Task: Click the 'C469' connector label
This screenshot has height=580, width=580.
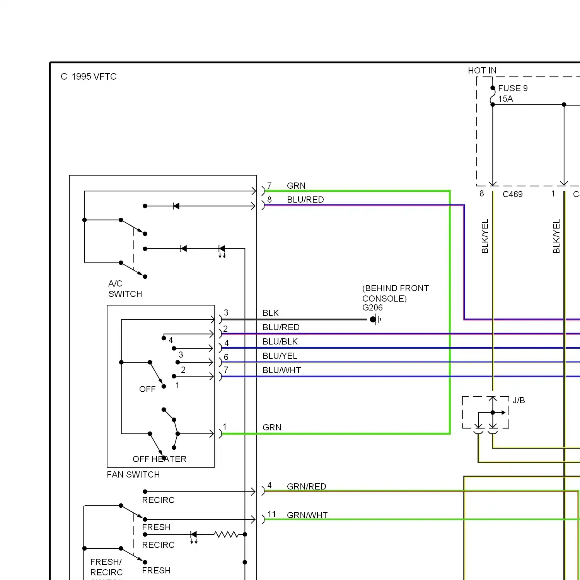Action: pos(512,194)
